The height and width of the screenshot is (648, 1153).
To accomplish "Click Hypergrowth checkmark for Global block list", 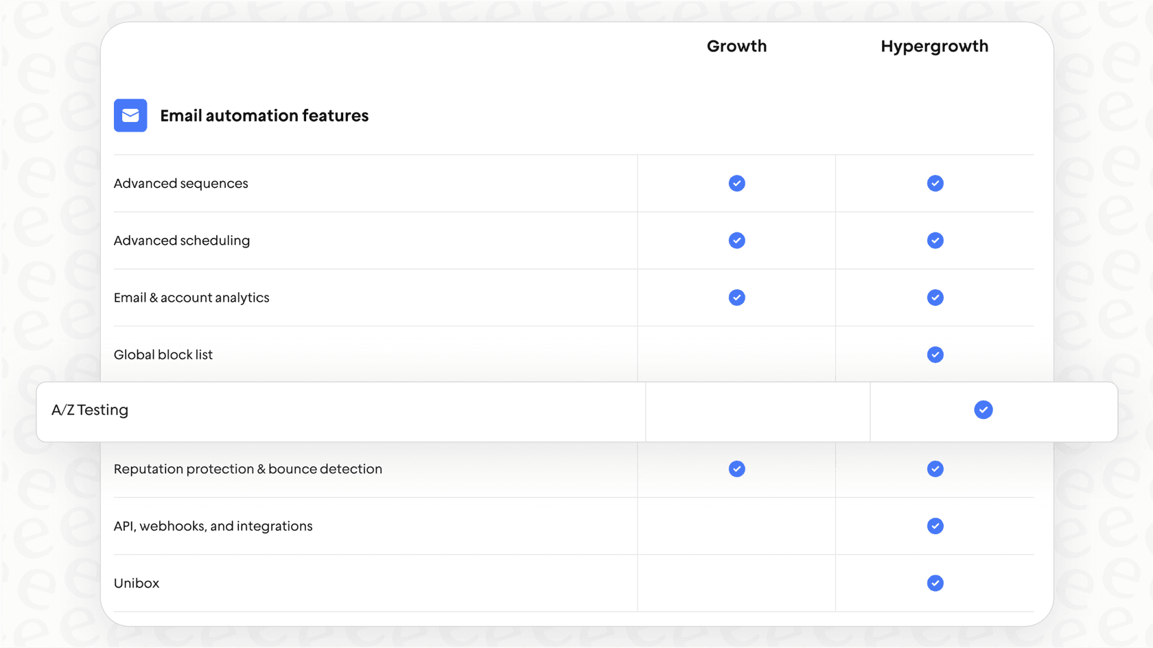I will click(935, 355).
